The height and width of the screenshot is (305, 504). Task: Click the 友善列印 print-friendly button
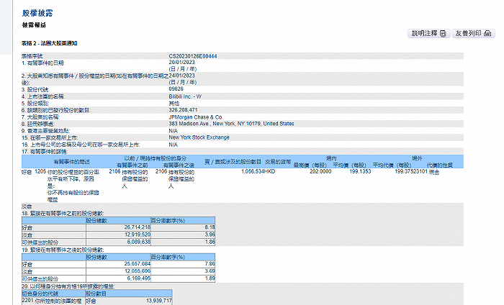click(x=473, y=33)
